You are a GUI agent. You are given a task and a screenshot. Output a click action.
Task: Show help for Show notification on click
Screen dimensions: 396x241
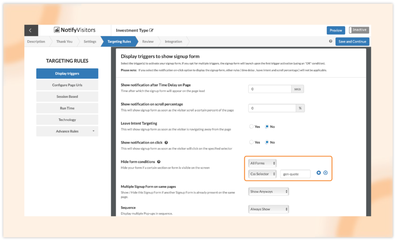(x=166, y=142)
